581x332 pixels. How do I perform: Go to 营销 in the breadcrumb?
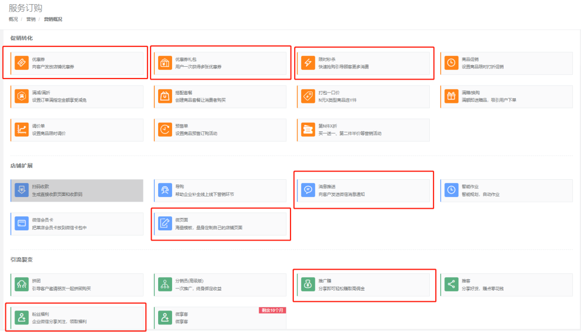(x=31, y=19)
